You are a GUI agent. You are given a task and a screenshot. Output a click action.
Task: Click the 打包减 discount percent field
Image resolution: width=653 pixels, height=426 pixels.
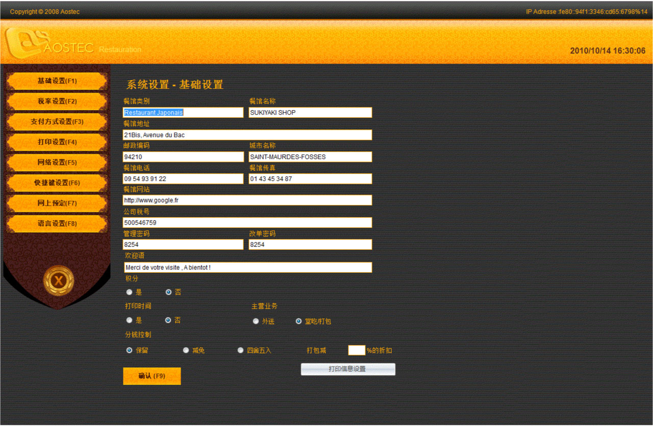tap(357, 351)
